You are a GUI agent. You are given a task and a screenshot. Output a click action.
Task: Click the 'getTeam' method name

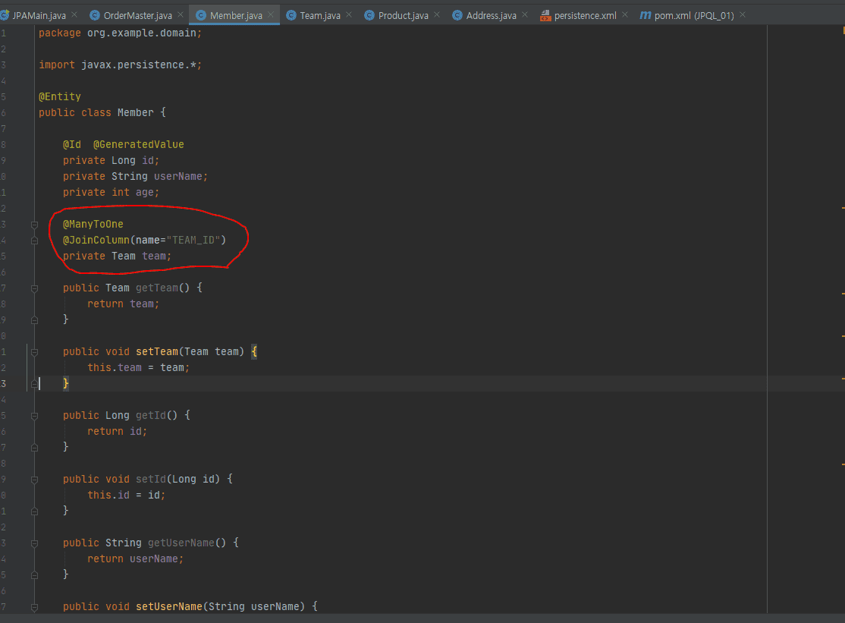pos(157,288)
